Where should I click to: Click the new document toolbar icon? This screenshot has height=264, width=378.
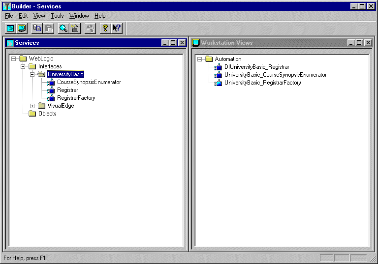[x=75, y=29]
